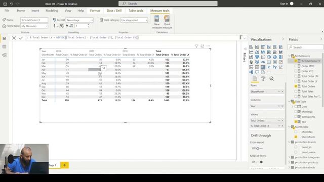324x182 pixels.
Task: Expand the production categories table
Action: [x=289, y=157]
